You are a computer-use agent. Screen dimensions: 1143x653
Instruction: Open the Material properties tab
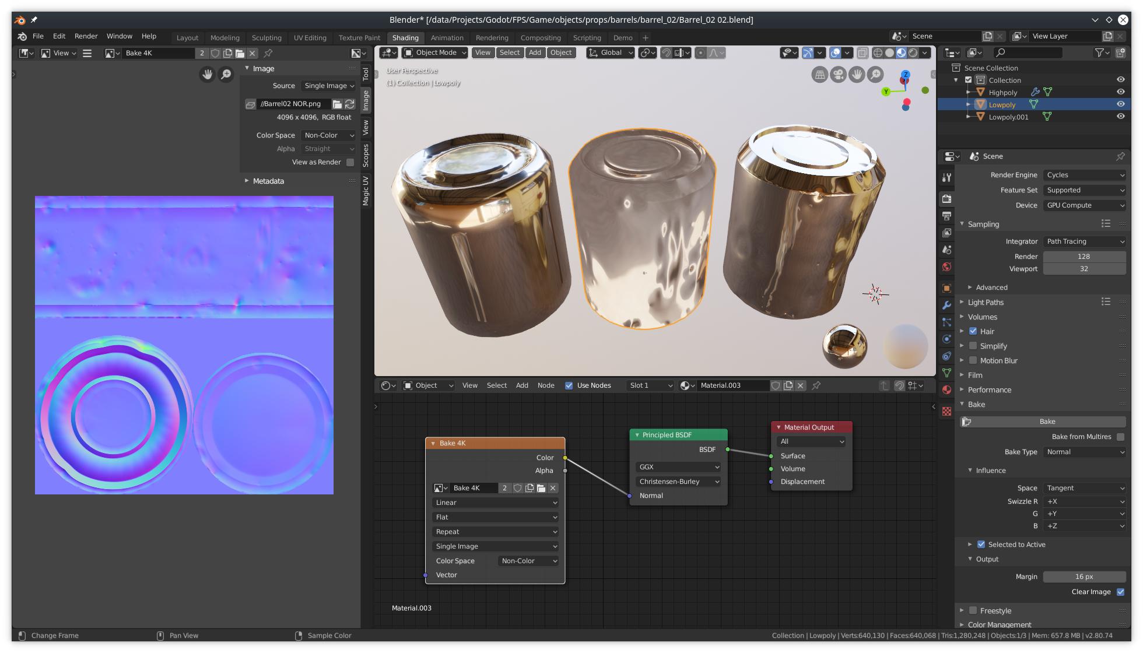(x=946, y=389)
